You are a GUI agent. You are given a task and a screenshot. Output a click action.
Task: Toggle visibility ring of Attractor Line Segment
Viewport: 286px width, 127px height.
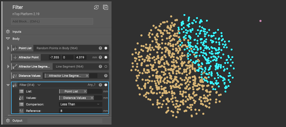[106, 66]
